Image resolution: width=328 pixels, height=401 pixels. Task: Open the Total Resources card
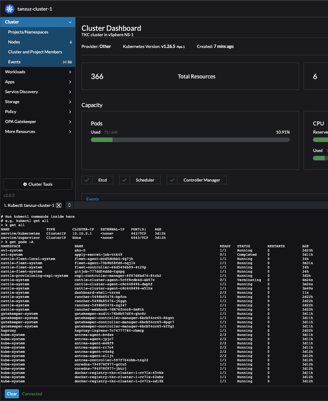[x=190, y=76]
